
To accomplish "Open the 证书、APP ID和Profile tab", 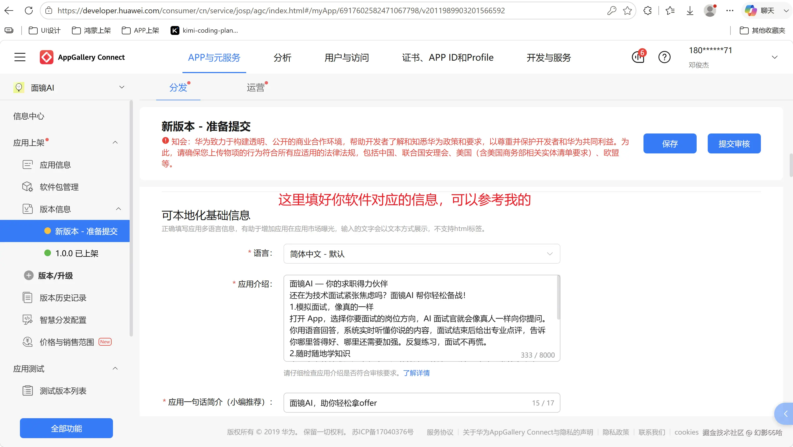I will click(x=448, y=58).
